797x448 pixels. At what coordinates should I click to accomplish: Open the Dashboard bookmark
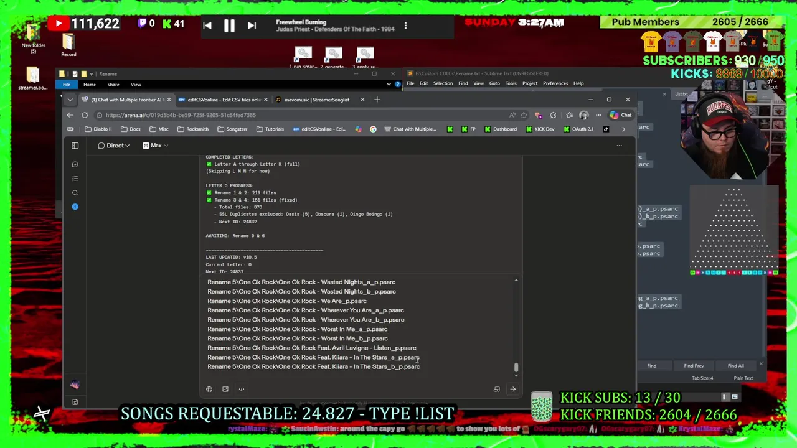[500, 129]
